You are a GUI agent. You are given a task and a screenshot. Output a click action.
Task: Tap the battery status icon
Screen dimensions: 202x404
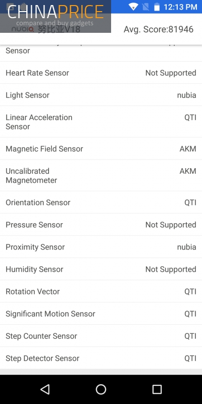pyautogui.click(x=157, y=7)
